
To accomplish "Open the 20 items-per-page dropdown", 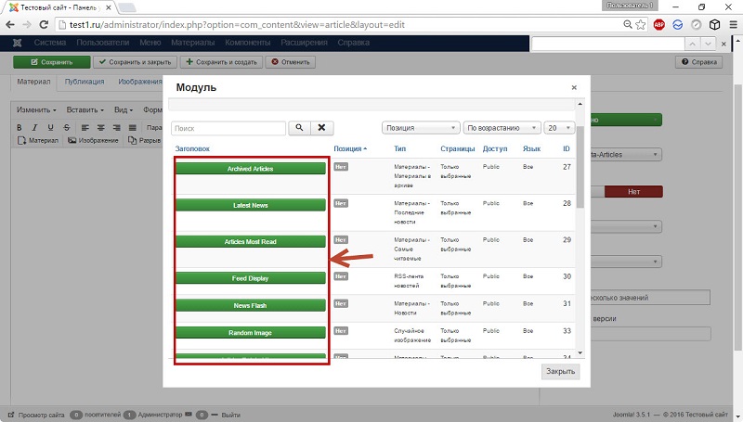I will 559,128.
